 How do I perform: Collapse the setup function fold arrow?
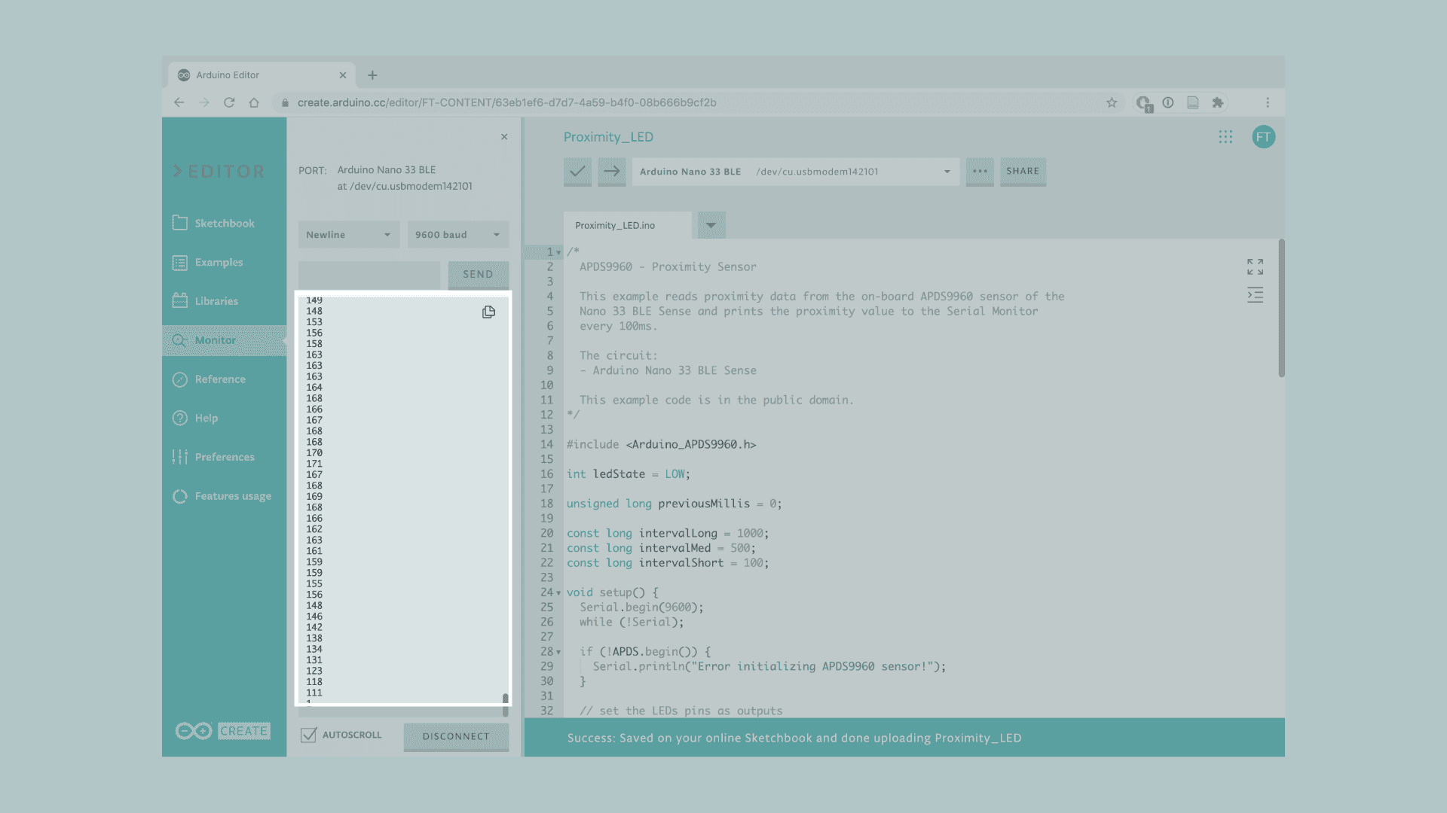pos(558,593)
